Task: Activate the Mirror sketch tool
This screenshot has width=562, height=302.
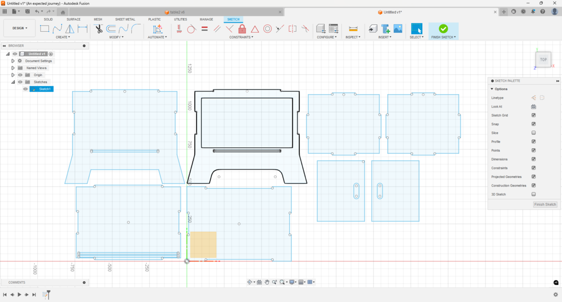Action: coord(70,29)
